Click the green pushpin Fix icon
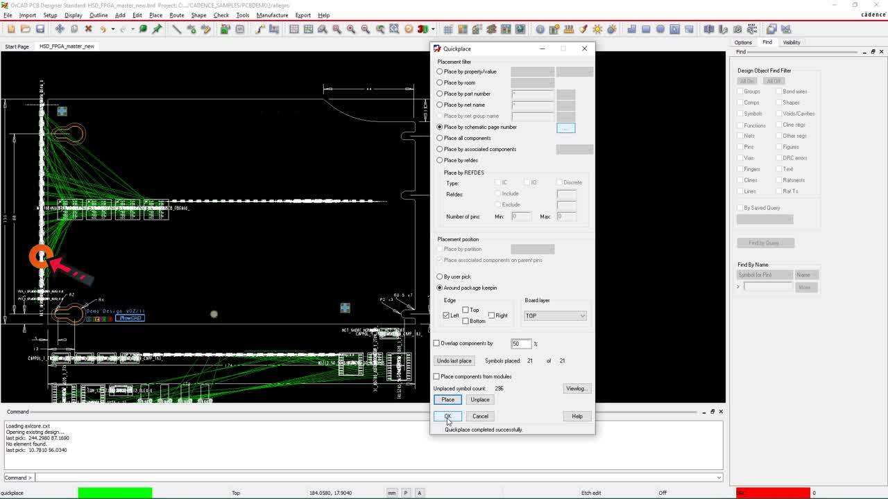The image size is (888, 499). tap(157, 29)
